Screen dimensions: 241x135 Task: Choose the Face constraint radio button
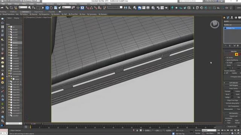coord(226,123)
